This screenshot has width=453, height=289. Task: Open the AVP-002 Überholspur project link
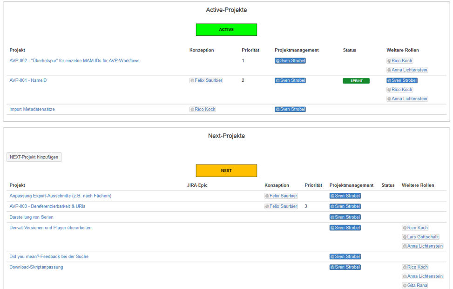[74, 61]
